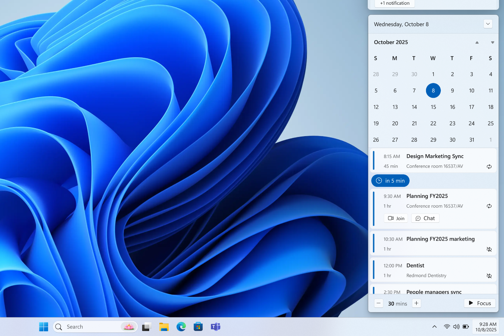This screenshot has height=336, width=504.
Task: Go to previous month with up arrow
Action: [x=477, y=42]
